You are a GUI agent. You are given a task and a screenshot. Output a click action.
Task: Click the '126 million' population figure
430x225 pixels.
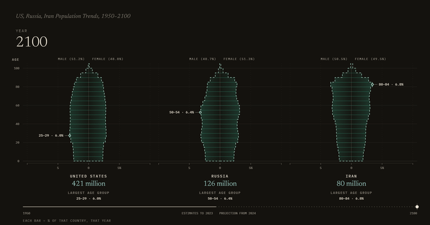click(x=220, y=183)
